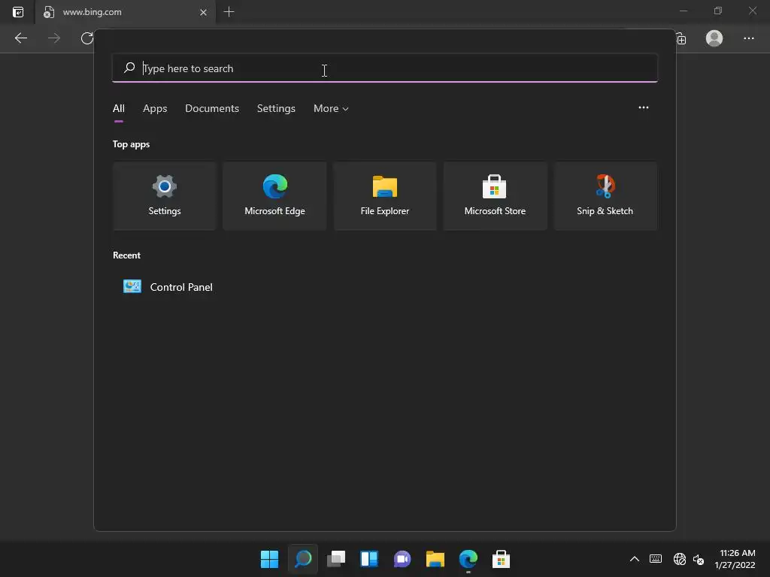Viewport: 770px width, 577px height.
Task: Open File Explorer tile in Top apps
Action: click(385, 196)
